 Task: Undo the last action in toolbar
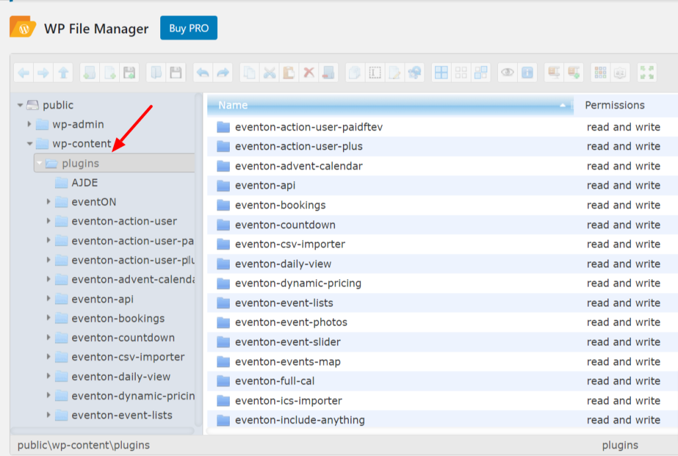click(x=203, y=73)
